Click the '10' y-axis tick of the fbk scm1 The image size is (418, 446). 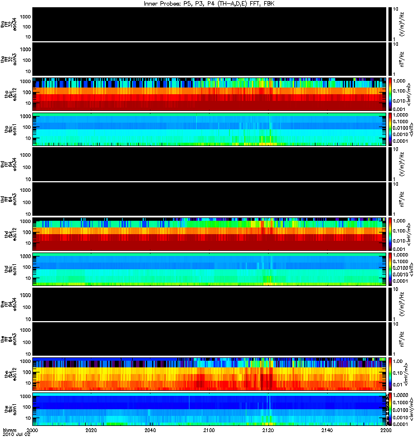click(x=28, y=418)
